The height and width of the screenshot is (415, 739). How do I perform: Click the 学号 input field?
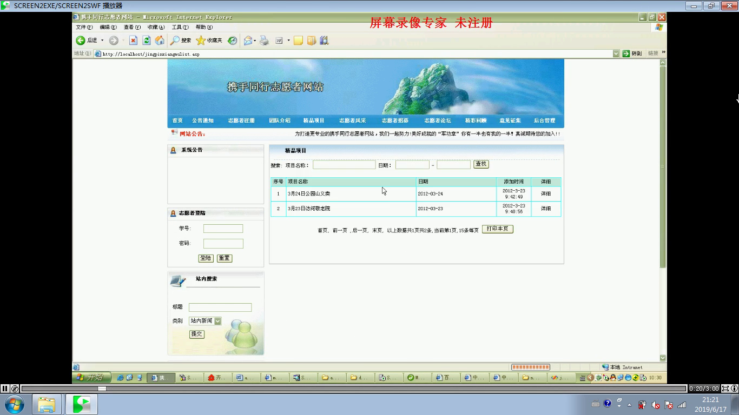tap(223, 229)
